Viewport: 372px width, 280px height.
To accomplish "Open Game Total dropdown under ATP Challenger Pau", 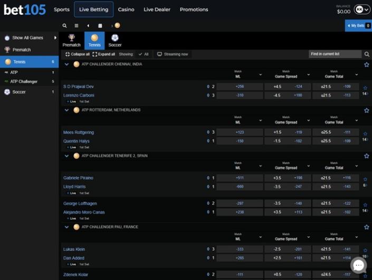I will (x=356, y=237).
